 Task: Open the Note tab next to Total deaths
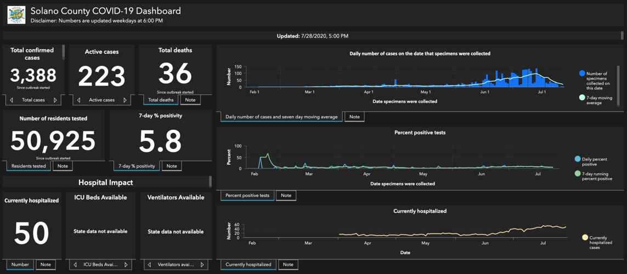190,100
